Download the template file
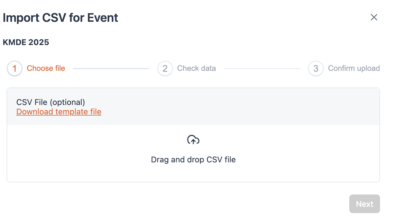The height and width of the screenshot is (222, 393). [59, 112]
